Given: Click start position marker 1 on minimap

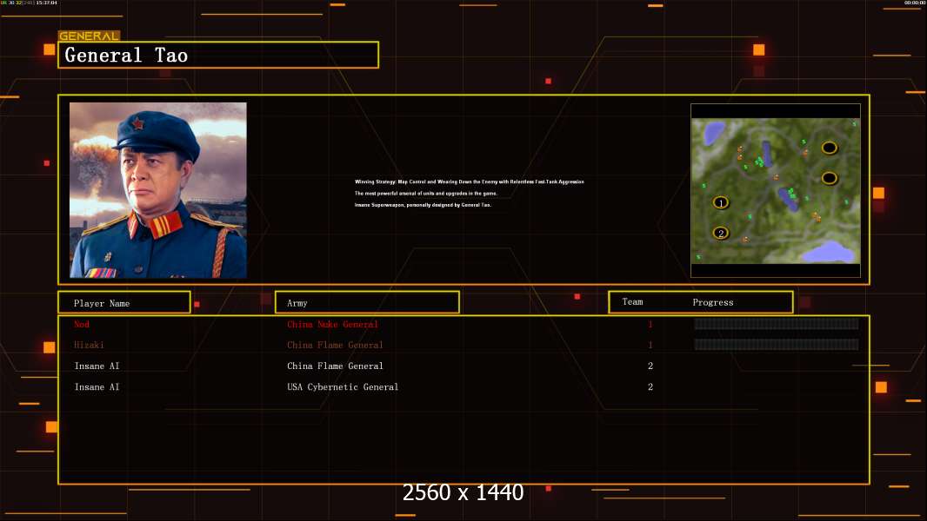Looking at the screenshot, I should pyautogui.click(x=720, y=203).
